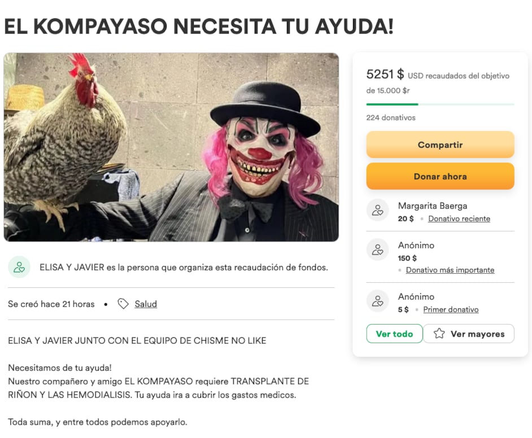Open the Donativo más importante link
532x438 pixels.
[450, 270]
